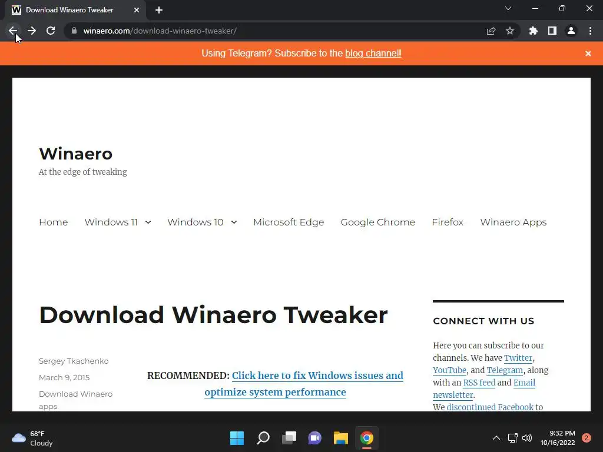Reload the current page
This screenshot has height=452, width=603.
[x=51, y=31]
